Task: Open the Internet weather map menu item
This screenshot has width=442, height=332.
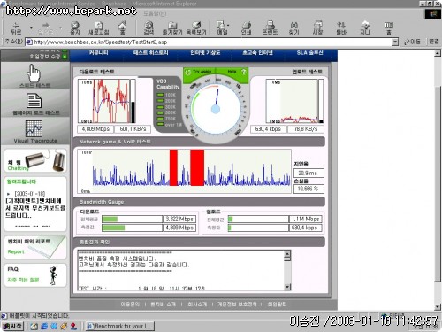Action: pyautogui.click(x=205, y=53)
